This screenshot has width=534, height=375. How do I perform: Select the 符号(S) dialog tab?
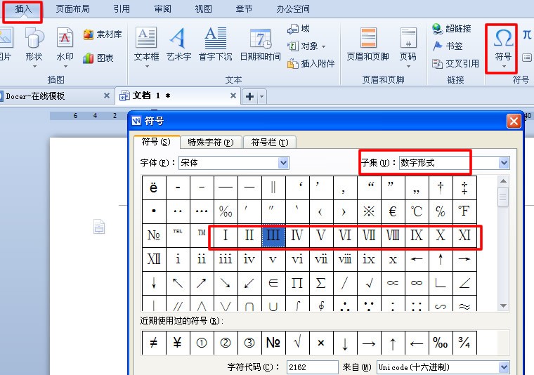coord(156,142)
